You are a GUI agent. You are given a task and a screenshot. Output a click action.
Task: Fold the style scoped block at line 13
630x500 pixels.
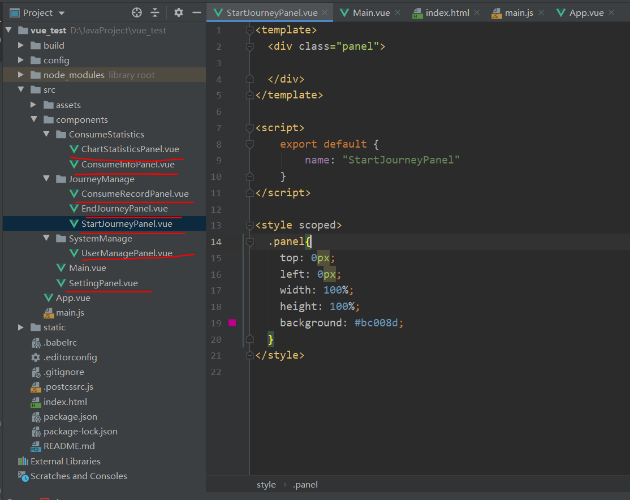coord(249,225)
